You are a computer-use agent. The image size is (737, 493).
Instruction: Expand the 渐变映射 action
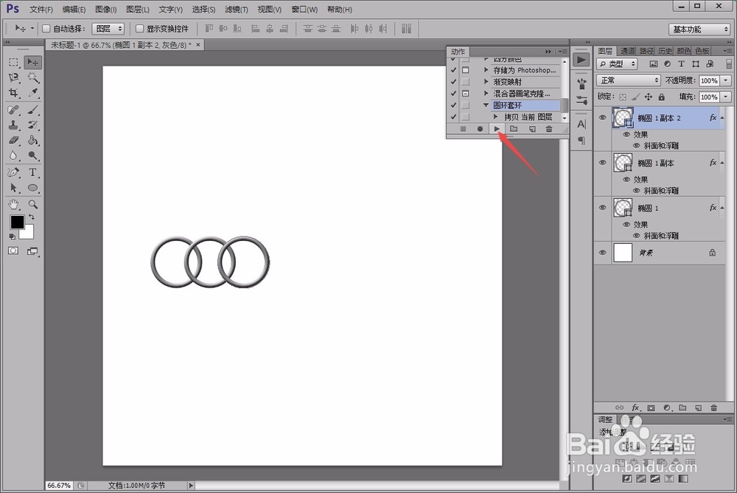point(486,82)
